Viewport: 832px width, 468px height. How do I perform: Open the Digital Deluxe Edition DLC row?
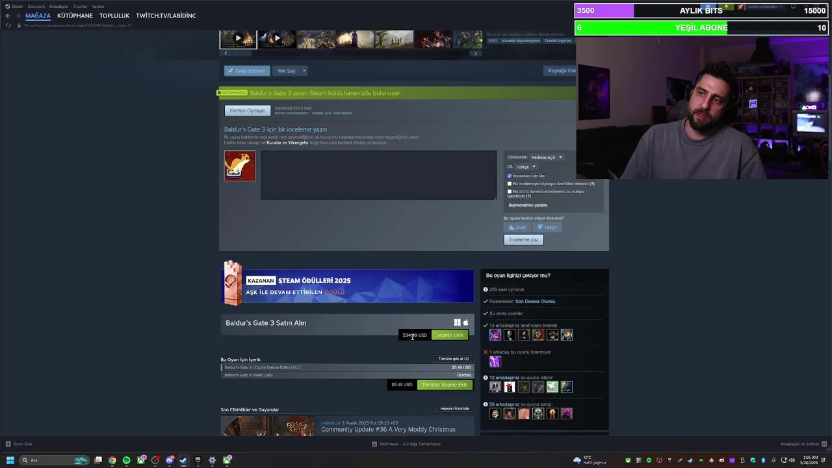347,367
